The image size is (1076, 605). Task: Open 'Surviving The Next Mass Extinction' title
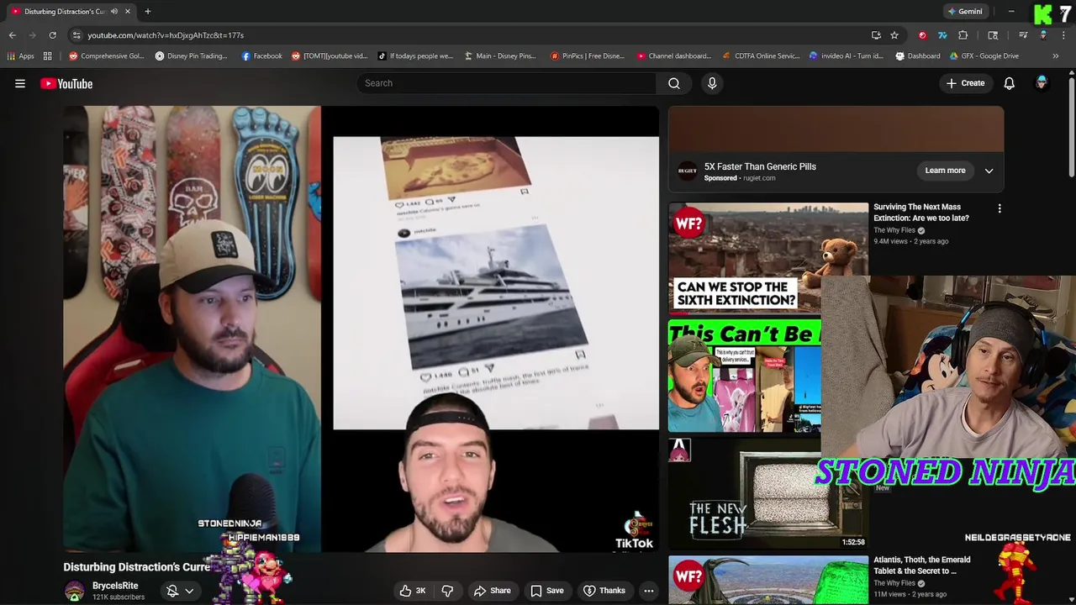921,213
